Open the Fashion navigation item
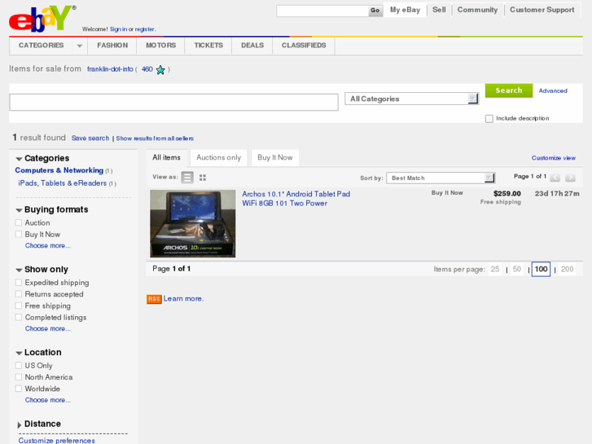The height and width of the screenshot is (444, 592). point(112,46)
